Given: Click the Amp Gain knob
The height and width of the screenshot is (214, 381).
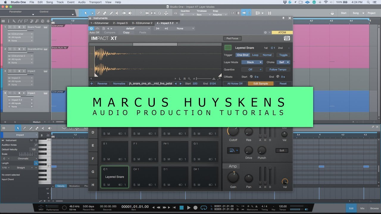Looking at the screenshot, I should tap(233, 178).
